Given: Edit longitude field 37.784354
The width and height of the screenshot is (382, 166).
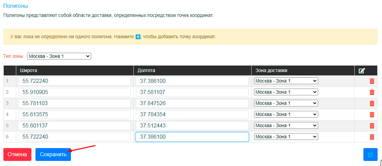Looking at the screenshot, I should coord(192,115).
